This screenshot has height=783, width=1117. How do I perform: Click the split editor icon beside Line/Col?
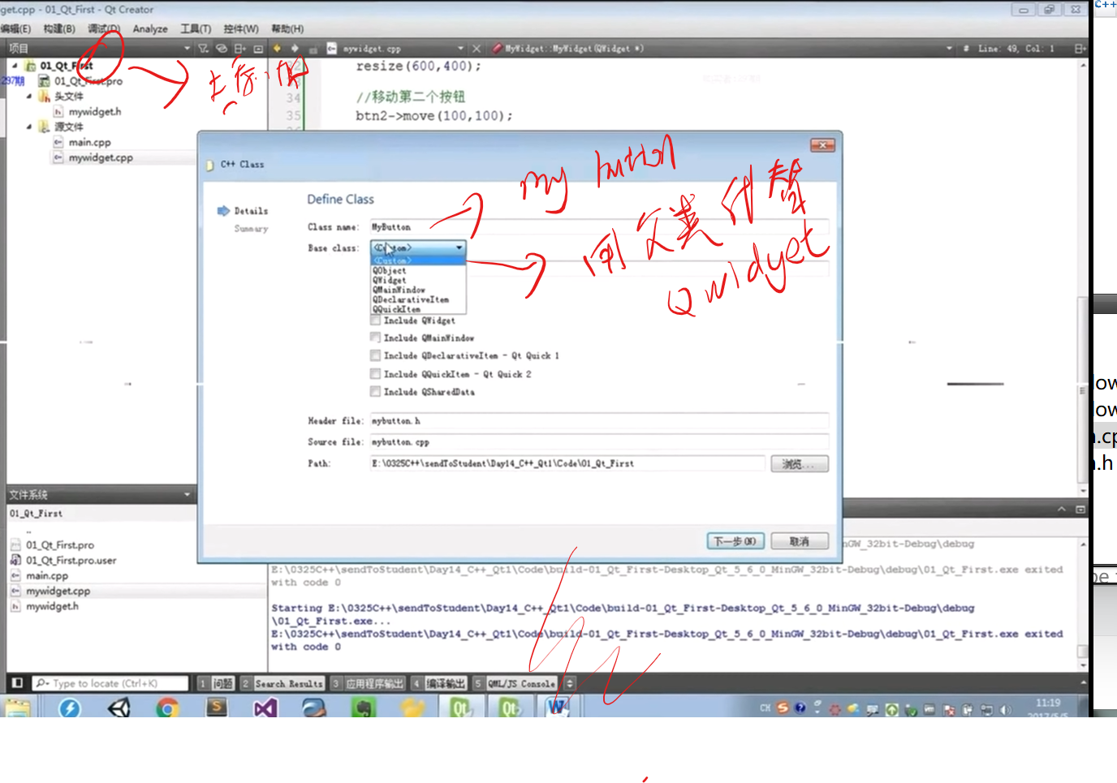pyautogui.click(x=1080, y=49)
